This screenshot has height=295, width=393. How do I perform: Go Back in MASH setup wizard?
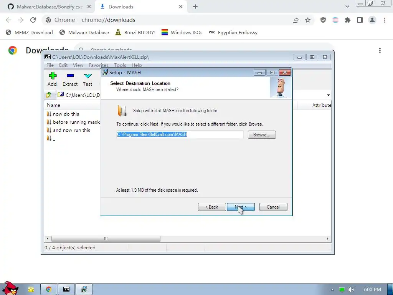(212, 207)
